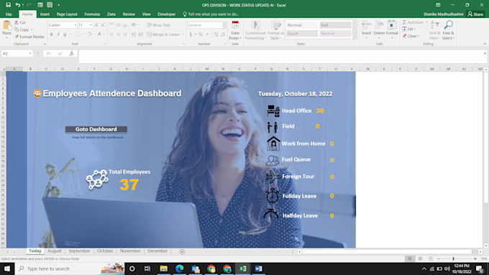Viewport: 489px width, 275px height.
Task: Open File Explorer from the taskbar
Action: click(163, 269)
